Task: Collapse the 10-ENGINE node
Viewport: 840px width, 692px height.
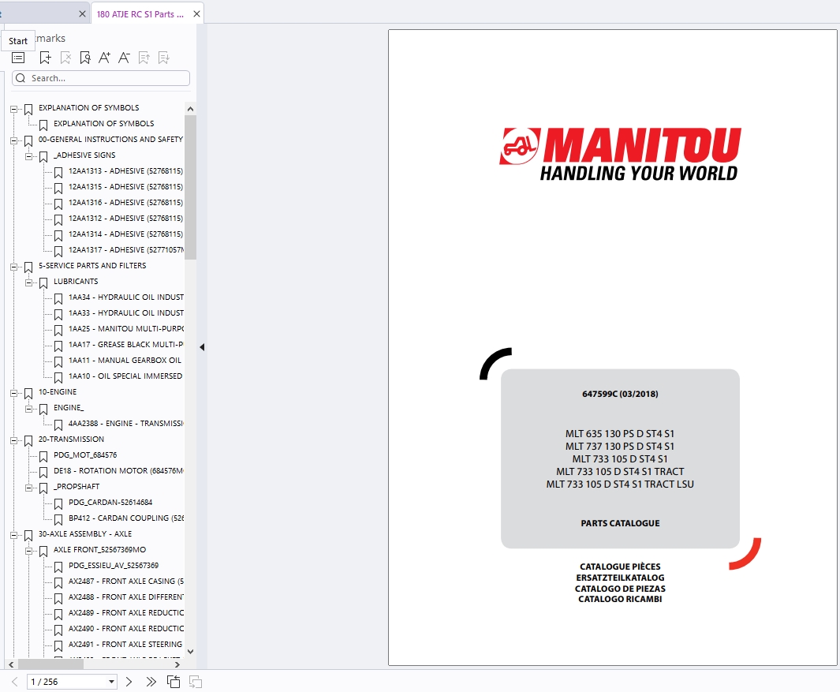Action: 13,394
